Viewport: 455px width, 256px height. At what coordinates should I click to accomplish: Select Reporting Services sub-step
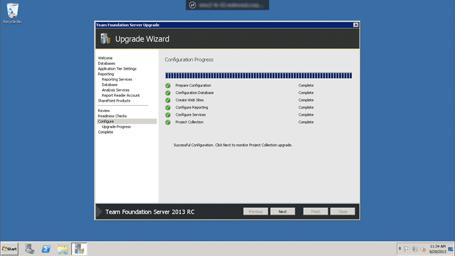117,79
